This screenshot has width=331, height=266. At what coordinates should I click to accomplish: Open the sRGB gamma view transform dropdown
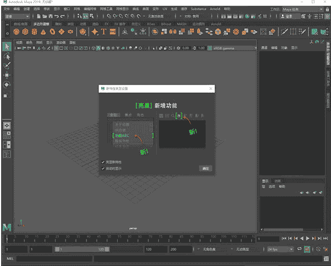(x=234, y=48)
